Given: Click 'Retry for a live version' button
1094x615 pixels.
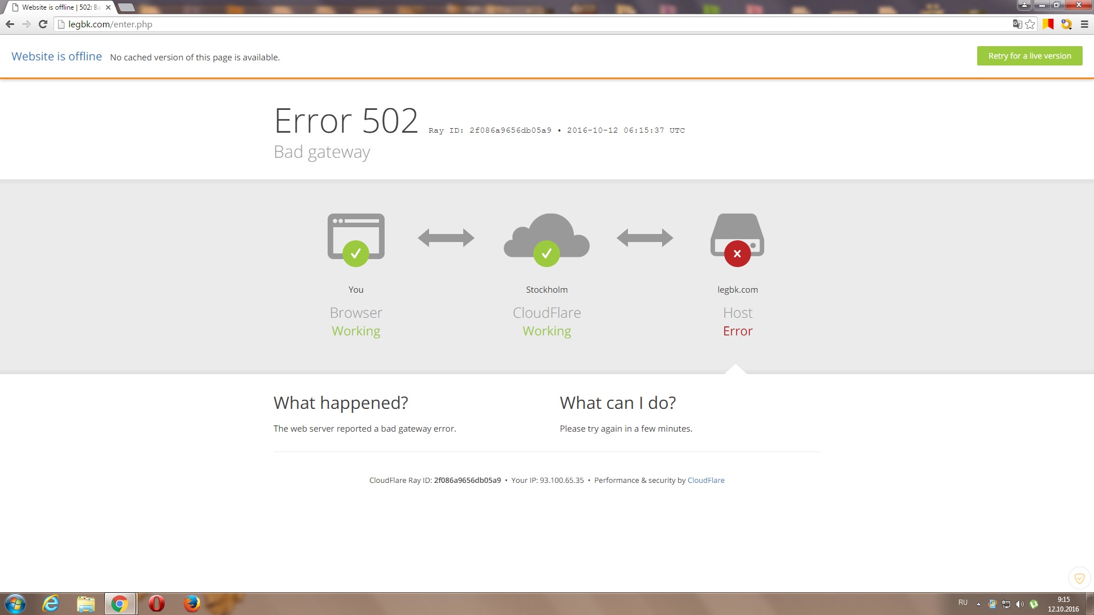Looking at the screenshot, I should click(1030, 56).
